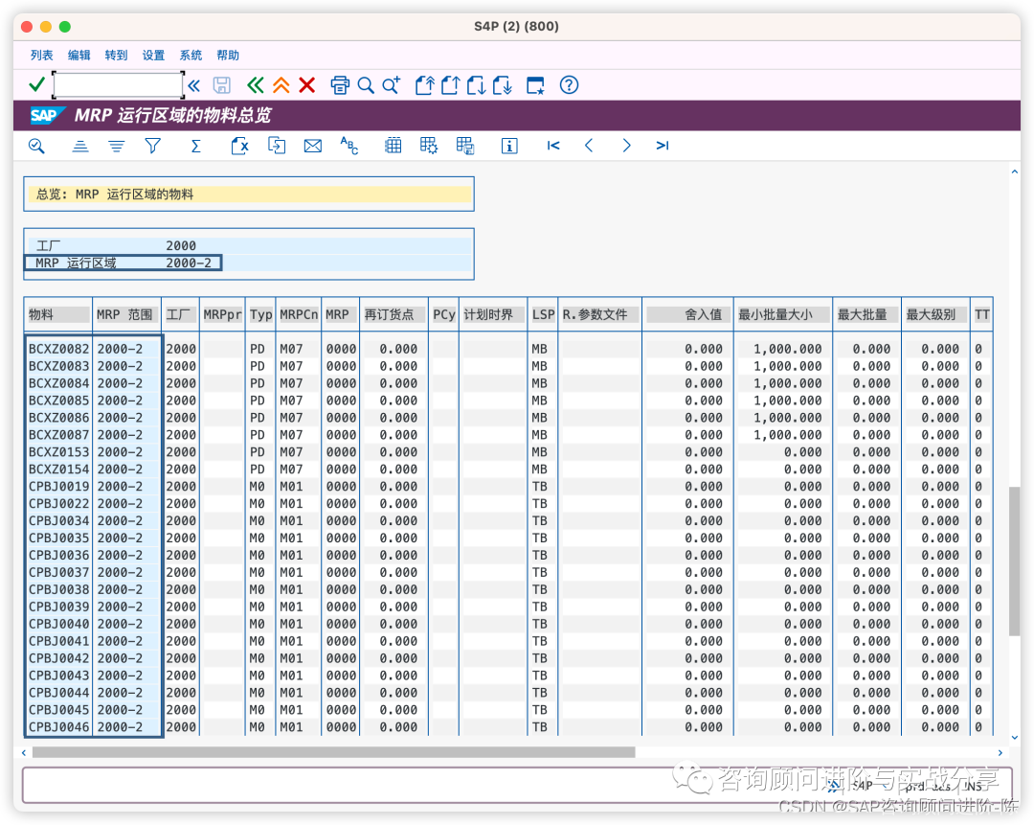Screen dimensions: 1034x825
Task: Open the 转到 menu
Action: 116,56
